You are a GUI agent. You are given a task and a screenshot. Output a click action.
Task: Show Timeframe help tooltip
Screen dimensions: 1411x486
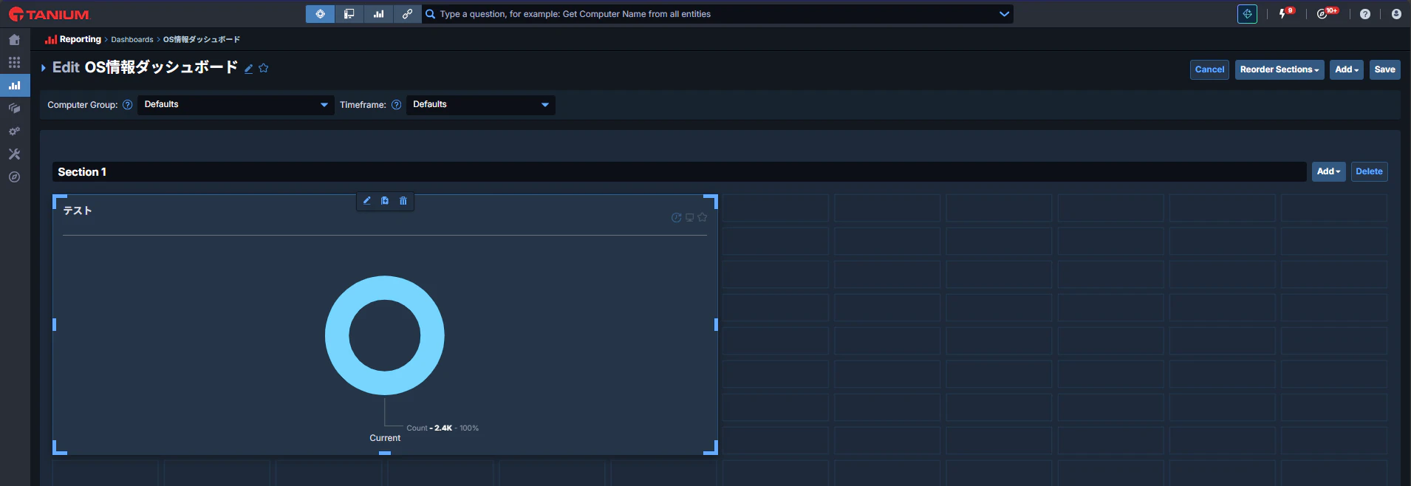(x=397, y=105)
